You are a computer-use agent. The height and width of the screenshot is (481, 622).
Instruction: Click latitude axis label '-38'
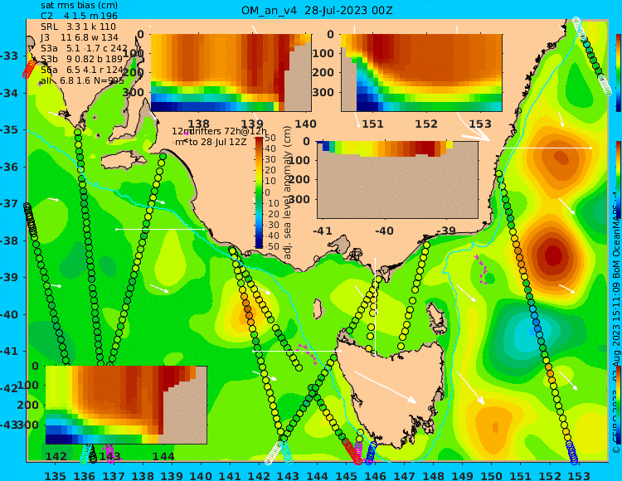[9, 240]
